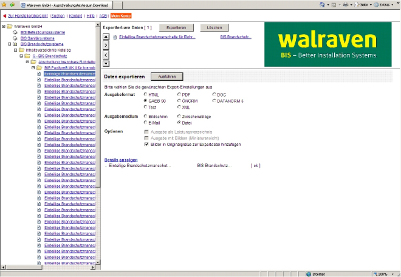Toggle Bilder in Originalgröße checkbox
The height and width of the screenshot is (277, 401).
(x=146, y=144)
